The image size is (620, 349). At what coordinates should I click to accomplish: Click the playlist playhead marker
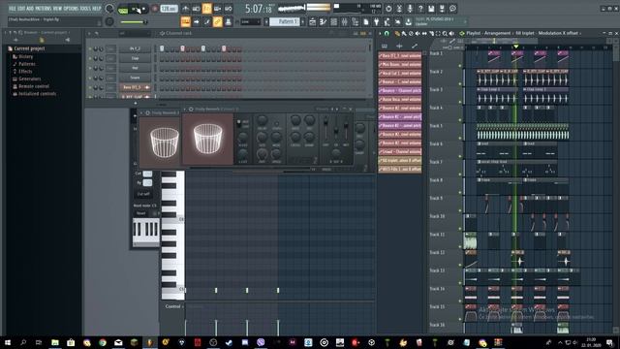(515, 47)
